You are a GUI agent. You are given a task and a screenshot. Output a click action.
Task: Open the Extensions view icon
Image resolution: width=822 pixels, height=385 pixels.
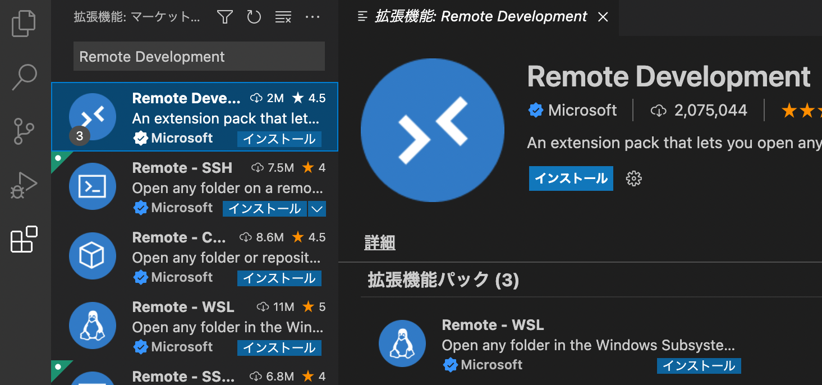[24, 239]
